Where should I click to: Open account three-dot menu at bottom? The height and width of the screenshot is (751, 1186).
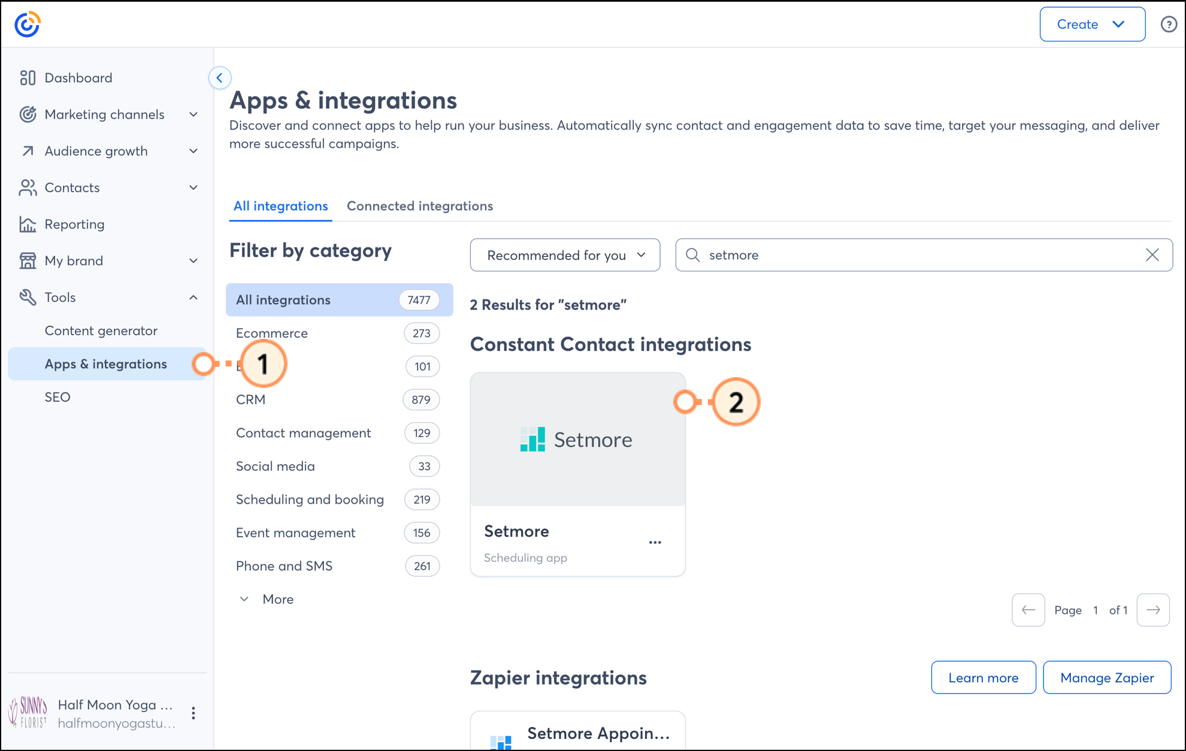[x=193, y=713]
